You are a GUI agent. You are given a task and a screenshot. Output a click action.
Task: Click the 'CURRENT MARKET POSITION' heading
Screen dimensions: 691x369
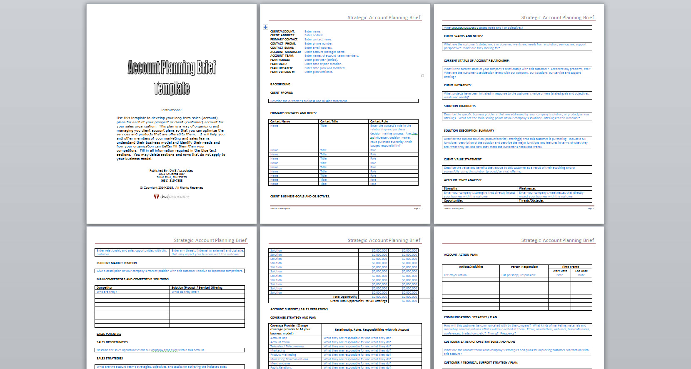pos(117,263)
